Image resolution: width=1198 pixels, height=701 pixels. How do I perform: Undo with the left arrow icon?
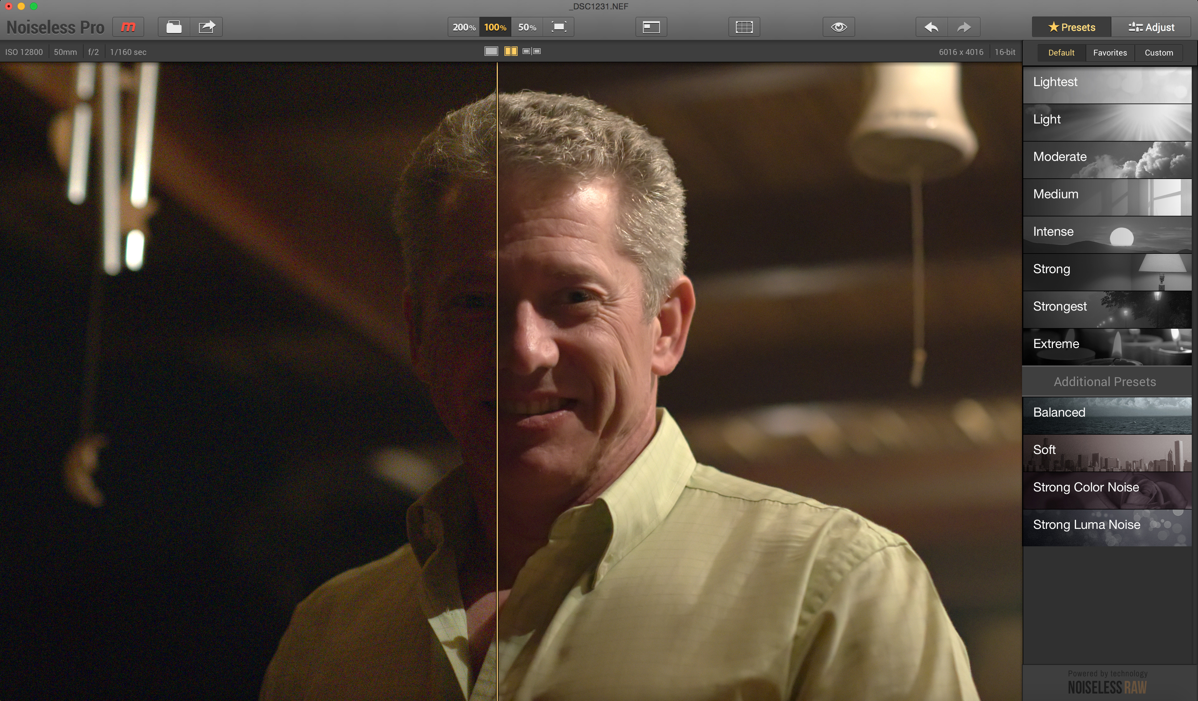tap(932, 27)
